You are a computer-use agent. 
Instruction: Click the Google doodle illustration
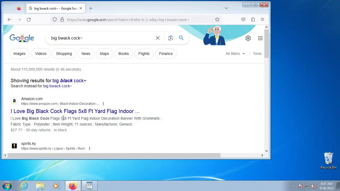(x=215, y=35)
